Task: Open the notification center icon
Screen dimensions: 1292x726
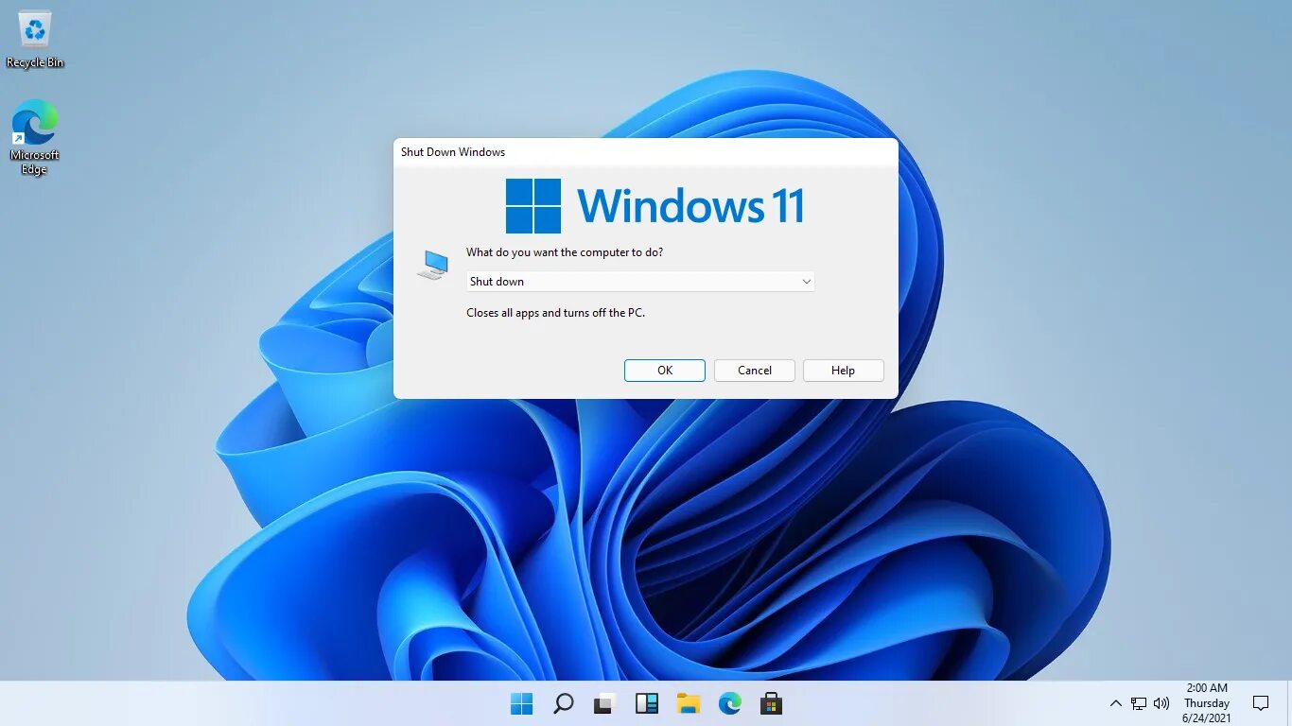Action: (1261, 703)
